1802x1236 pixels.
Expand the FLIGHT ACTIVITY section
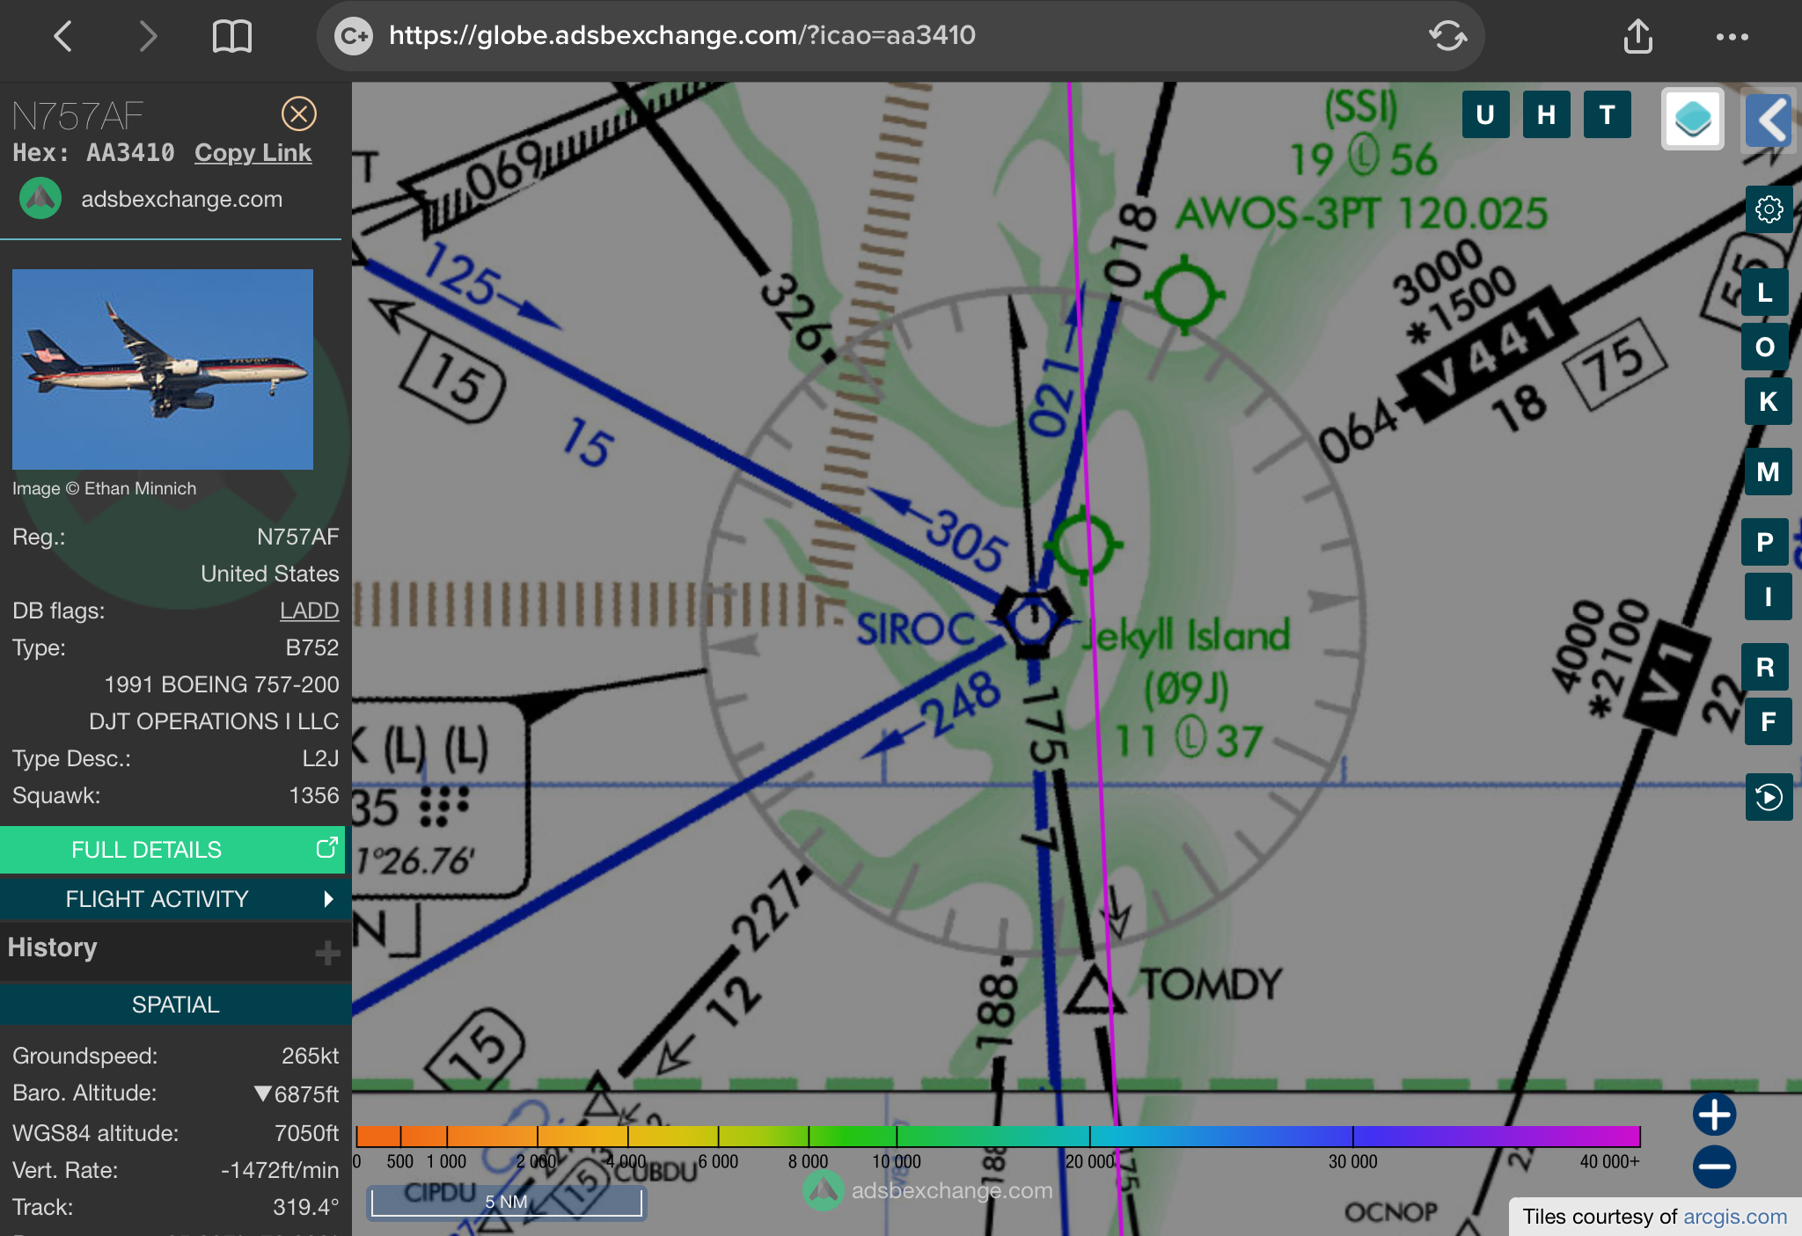pos(172,899)
